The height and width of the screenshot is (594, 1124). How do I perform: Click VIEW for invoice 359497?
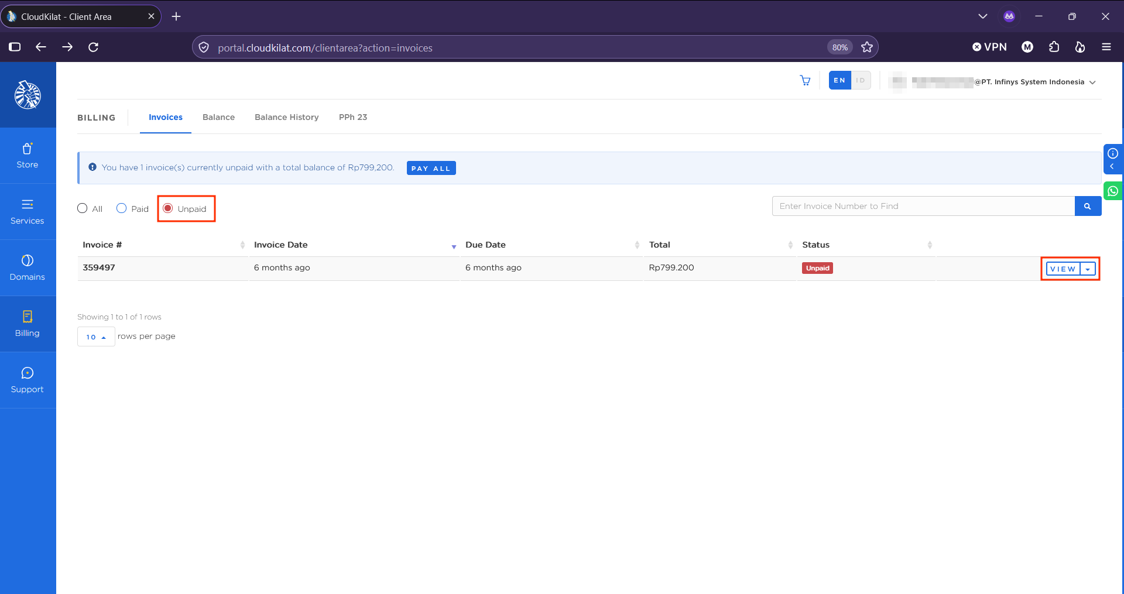[1063, 269]
